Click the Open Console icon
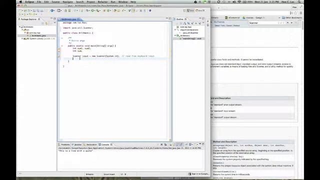Image resolution: width=320 pixels, height=180 pixels. pyautogui.click(x=195, y=144)
